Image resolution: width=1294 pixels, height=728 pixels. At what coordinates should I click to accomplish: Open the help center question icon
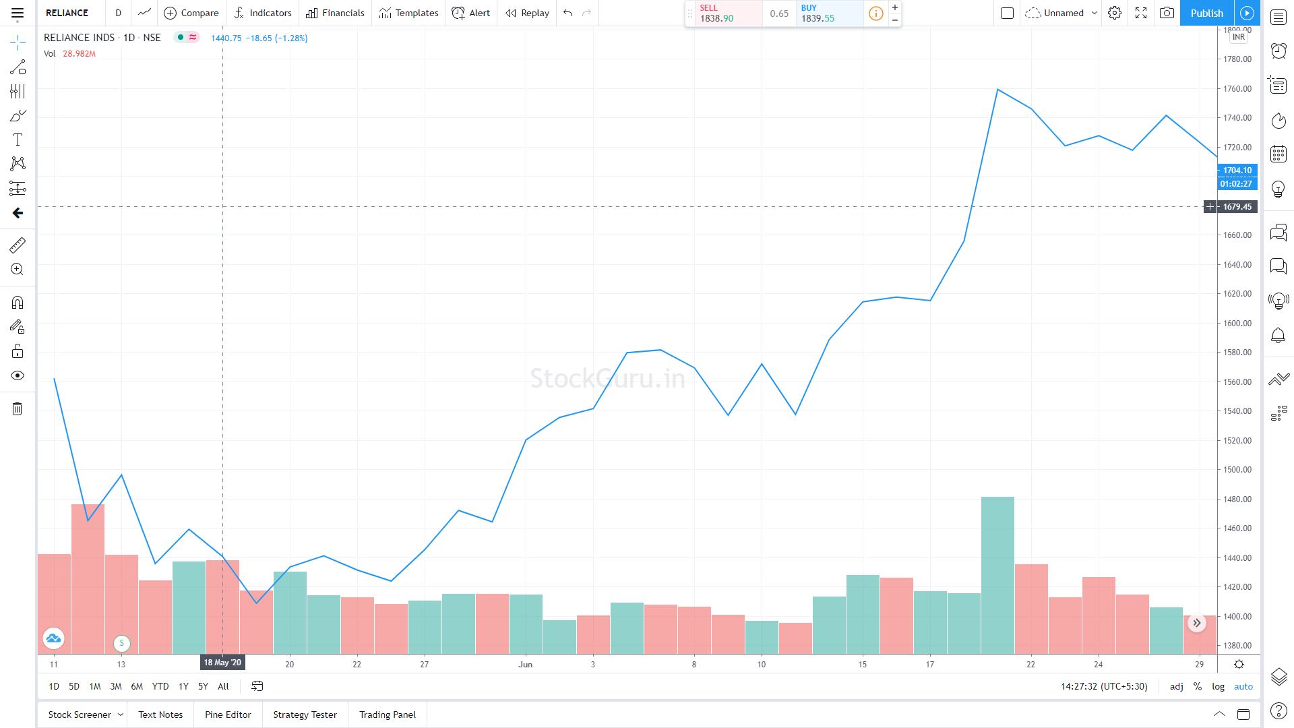1278,710
